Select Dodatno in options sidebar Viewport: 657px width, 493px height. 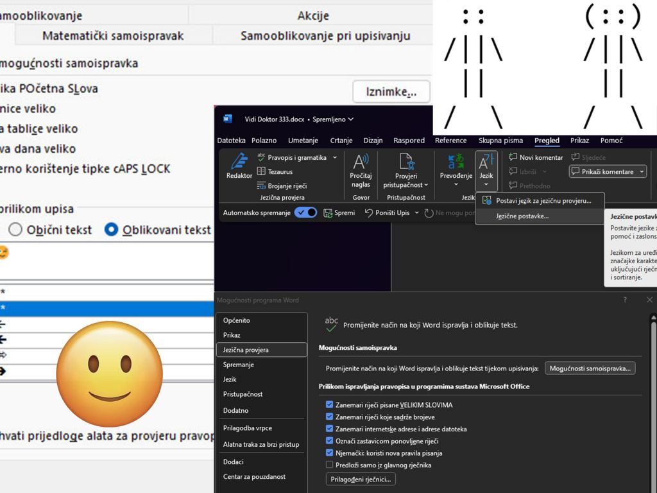pyautogui.click(x=262, y=410)
